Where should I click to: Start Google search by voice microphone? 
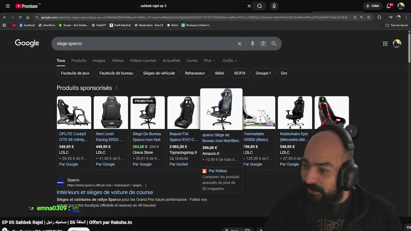(252, 44)
